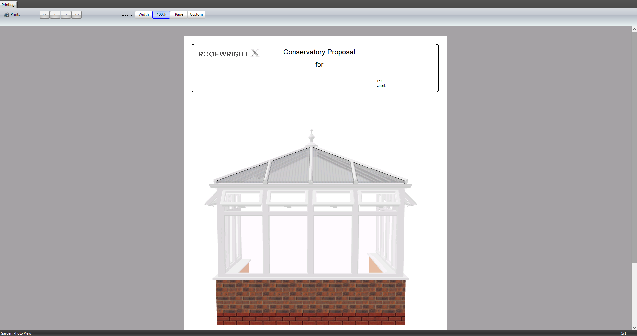
Task: Click the scrollbar down arrow
Action: [634, 328]
